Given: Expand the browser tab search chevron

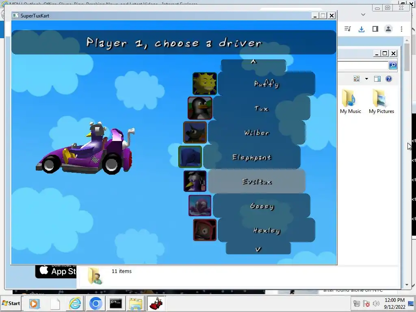Looking at the screenshot, I should click(x=363, y=15).
